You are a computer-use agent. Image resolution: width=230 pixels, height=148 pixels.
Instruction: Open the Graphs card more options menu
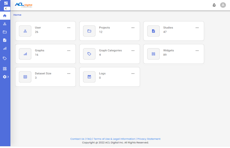coord(69,51)
